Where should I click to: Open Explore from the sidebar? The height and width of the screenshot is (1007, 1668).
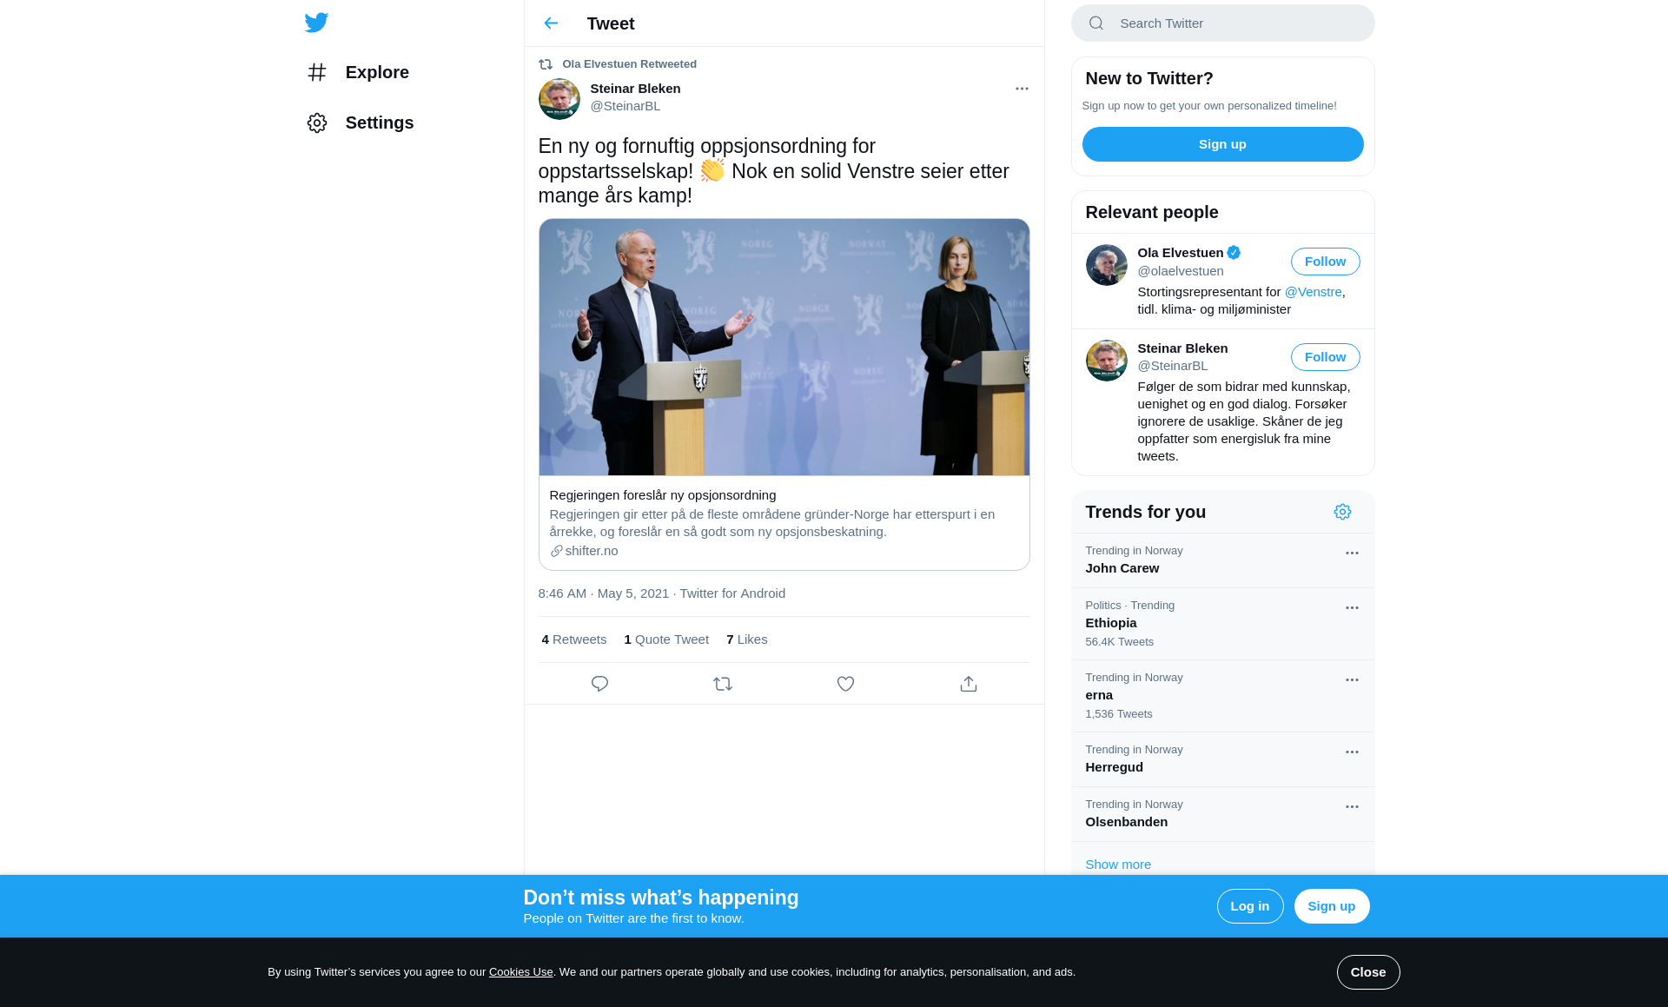tap(358, 72)
